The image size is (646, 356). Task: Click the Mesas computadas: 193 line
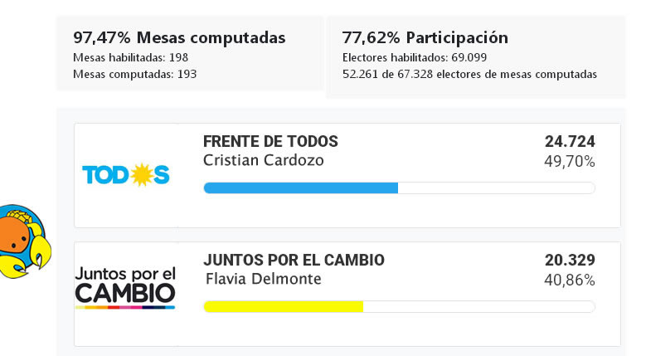pos(135,74)
